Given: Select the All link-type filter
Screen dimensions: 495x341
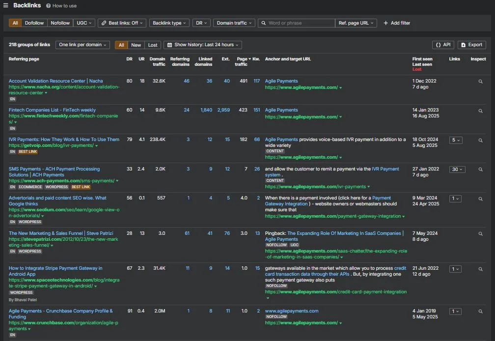Looking at the screenshot, I should pos(15,23).
